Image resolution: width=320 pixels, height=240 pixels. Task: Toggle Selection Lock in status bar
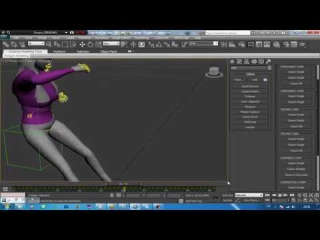(112, 195)
